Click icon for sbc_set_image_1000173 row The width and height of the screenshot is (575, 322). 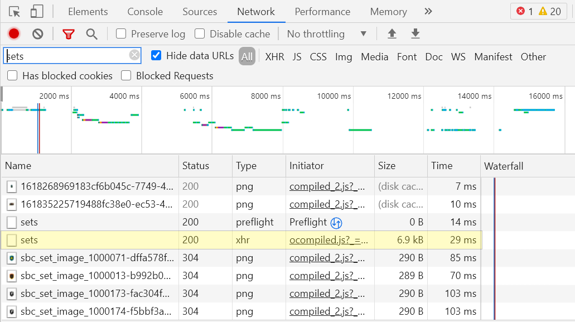point(12,294)
